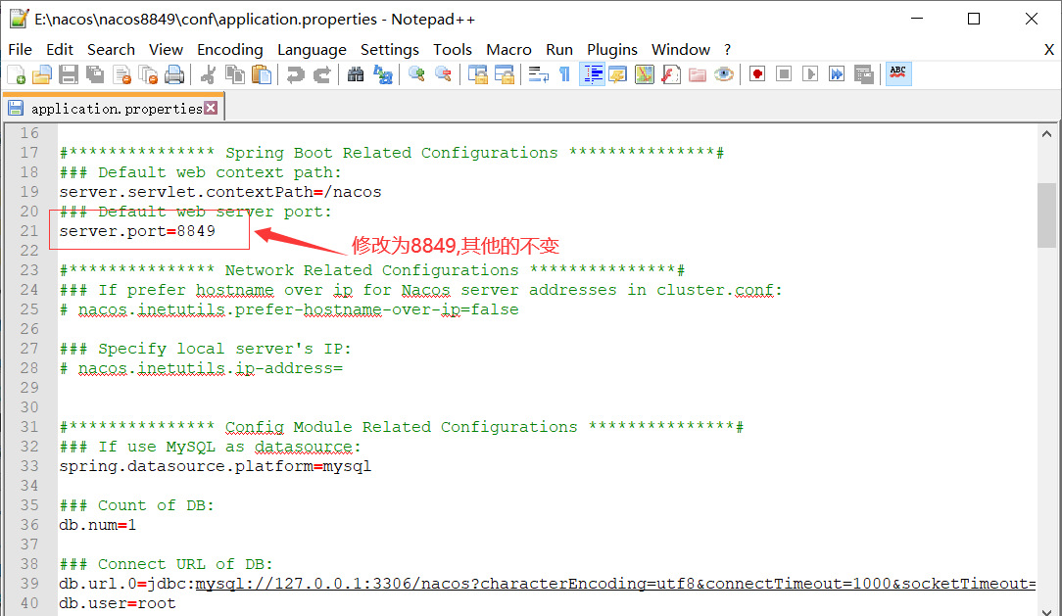
Task: Click the db.user=root line
Action: [118, 604]
